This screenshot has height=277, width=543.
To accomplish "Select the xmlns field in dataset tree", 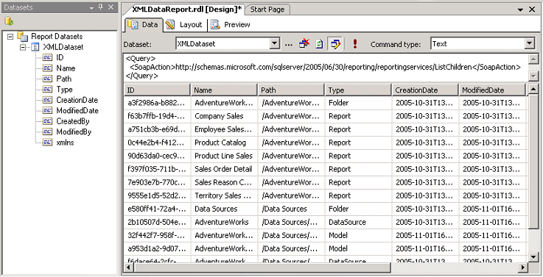I will click(65, 143).
